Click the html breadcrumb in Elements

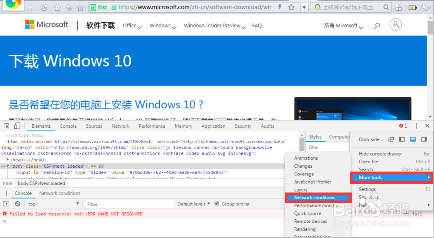coord(7,183)
